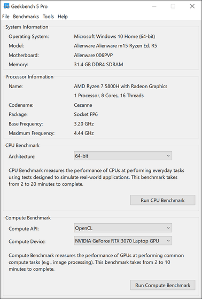Click the Compute API label
Viewport: 202px width, 299px height.
pyautogui.click(x=24, y=229)
